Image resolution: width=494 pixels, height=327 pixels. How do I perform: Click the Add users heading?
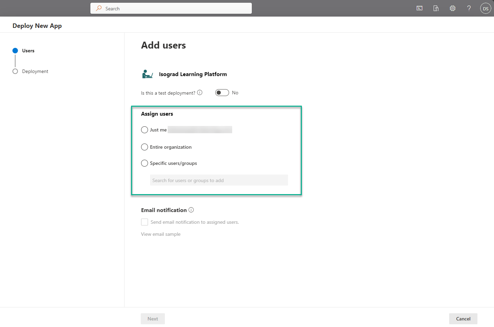point(164,45)
